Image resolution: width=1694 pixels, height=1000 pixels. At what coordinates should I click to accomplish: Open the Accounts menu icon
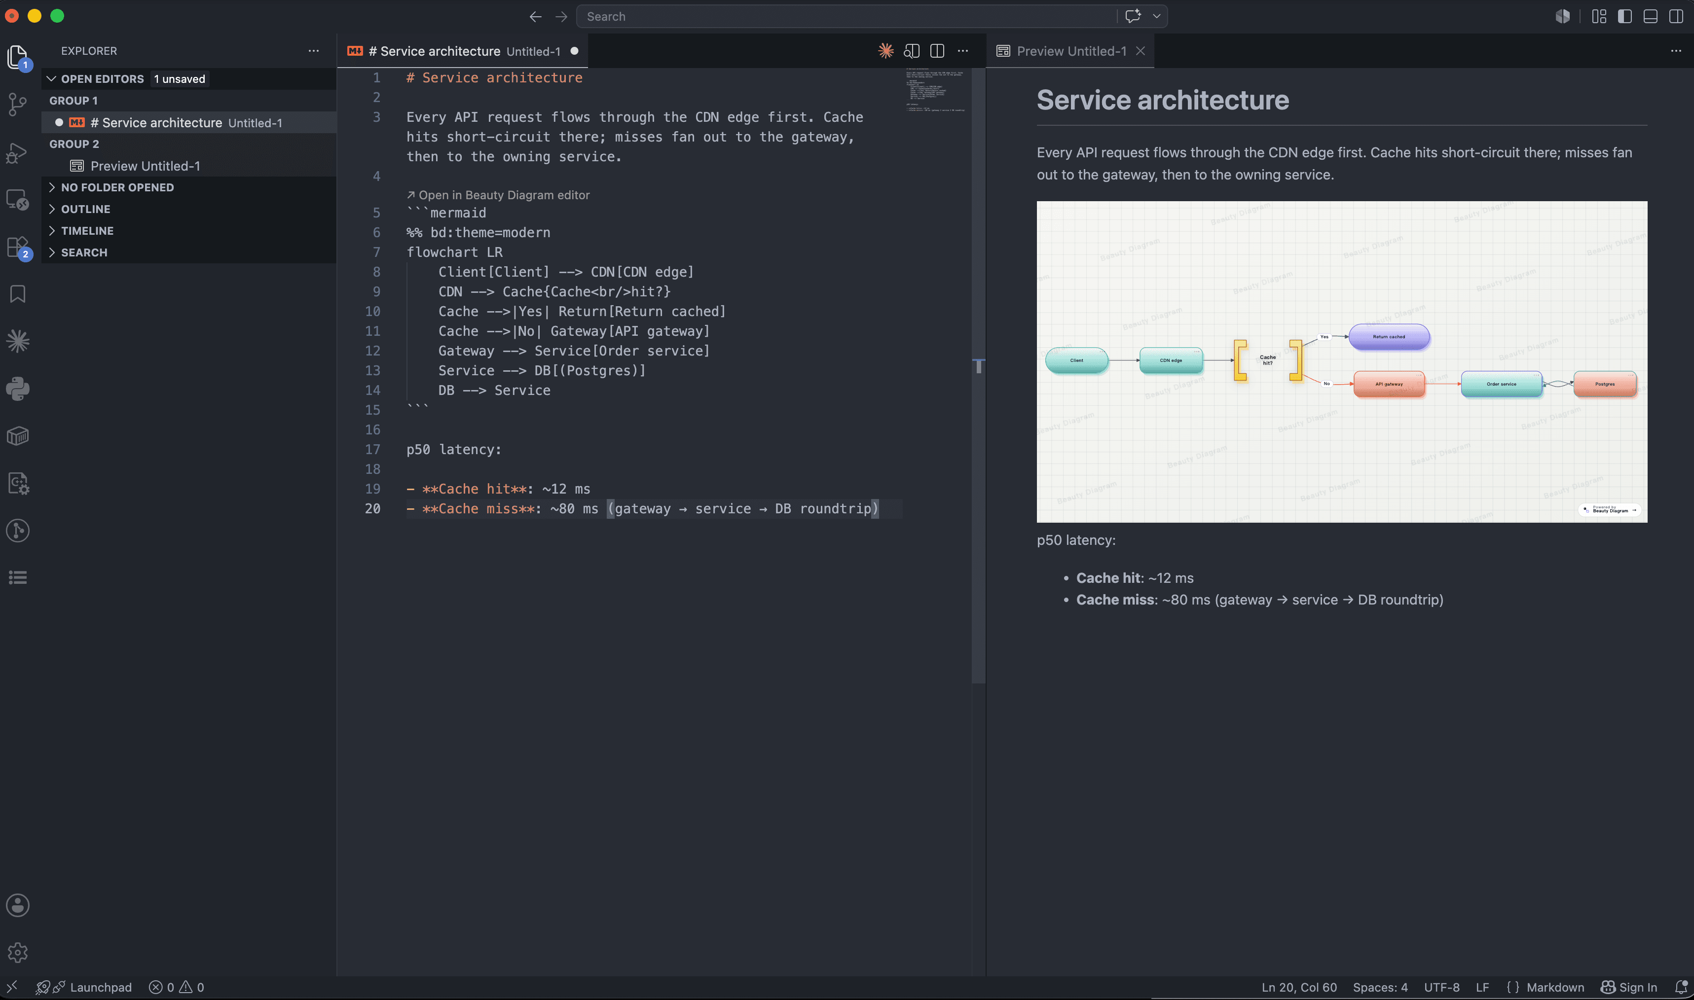pos(18,905)
